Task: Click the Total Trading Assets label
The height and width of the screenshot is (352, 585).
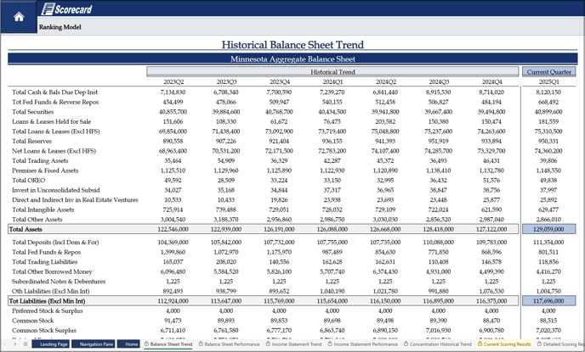Action: [40, 161]
